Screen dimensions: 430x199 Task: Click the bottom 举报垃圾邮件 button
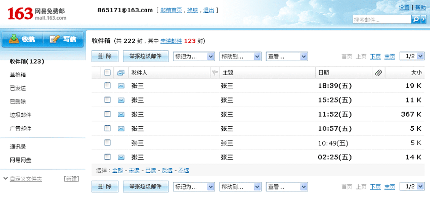146,187
